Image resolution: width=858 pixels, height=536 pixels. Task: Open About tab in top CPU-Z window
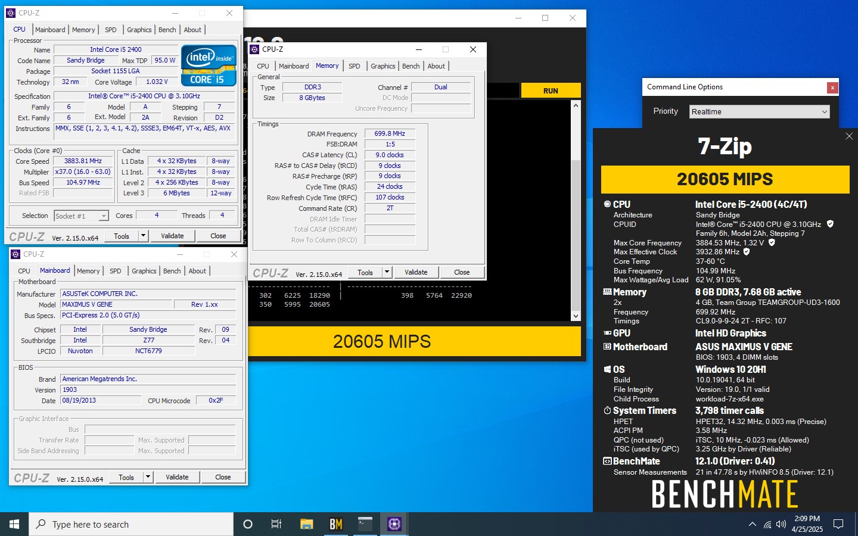pyautogui.click(x=192, y=30)
